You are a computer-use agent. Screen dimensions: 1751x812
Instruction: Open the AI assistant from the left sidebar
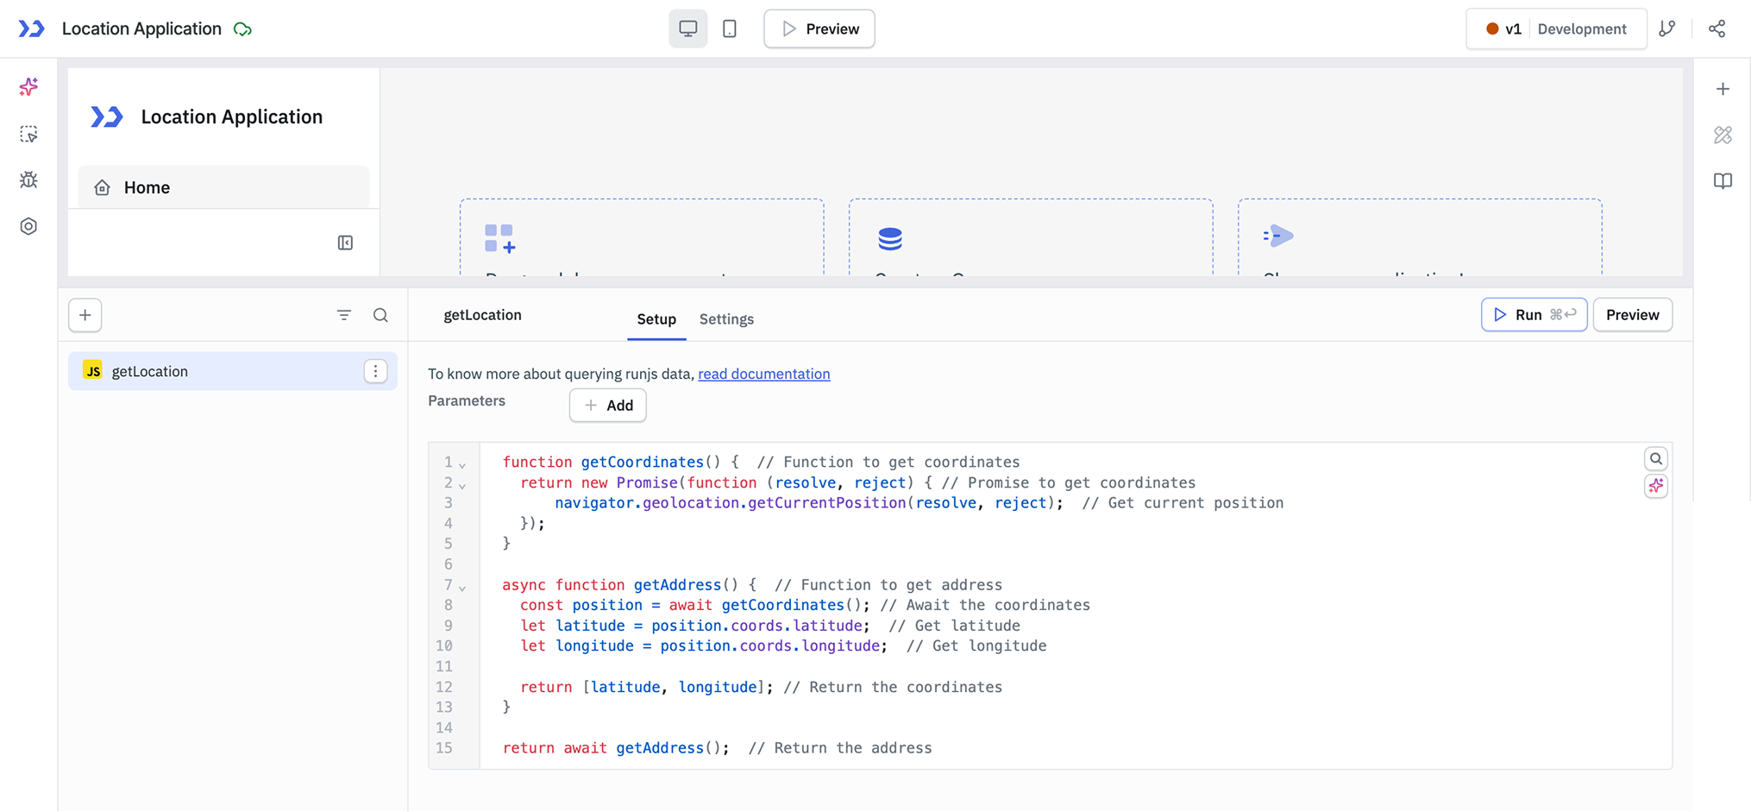point(28,87)
